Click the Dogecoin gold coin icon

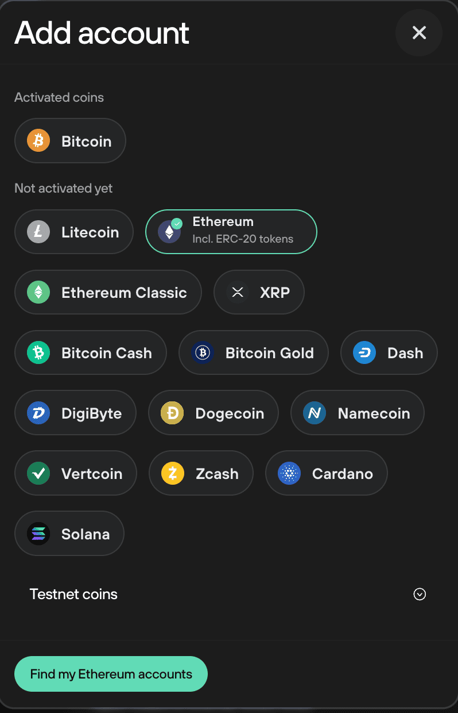[172, 413]
